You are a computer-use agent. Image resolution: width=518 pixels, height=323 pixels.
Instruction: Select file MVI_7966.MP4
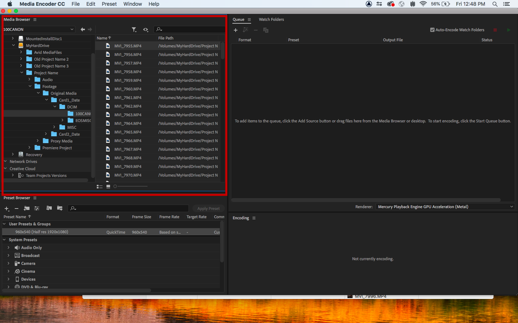click(x=128, y=141)
